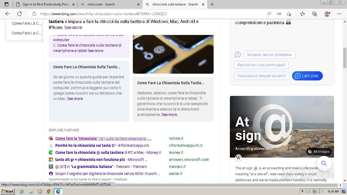The width and height of the screenshot is (347, 195).
Task: Open first Come Fare La C... sidebar item
Action: [x=27, y=23]
